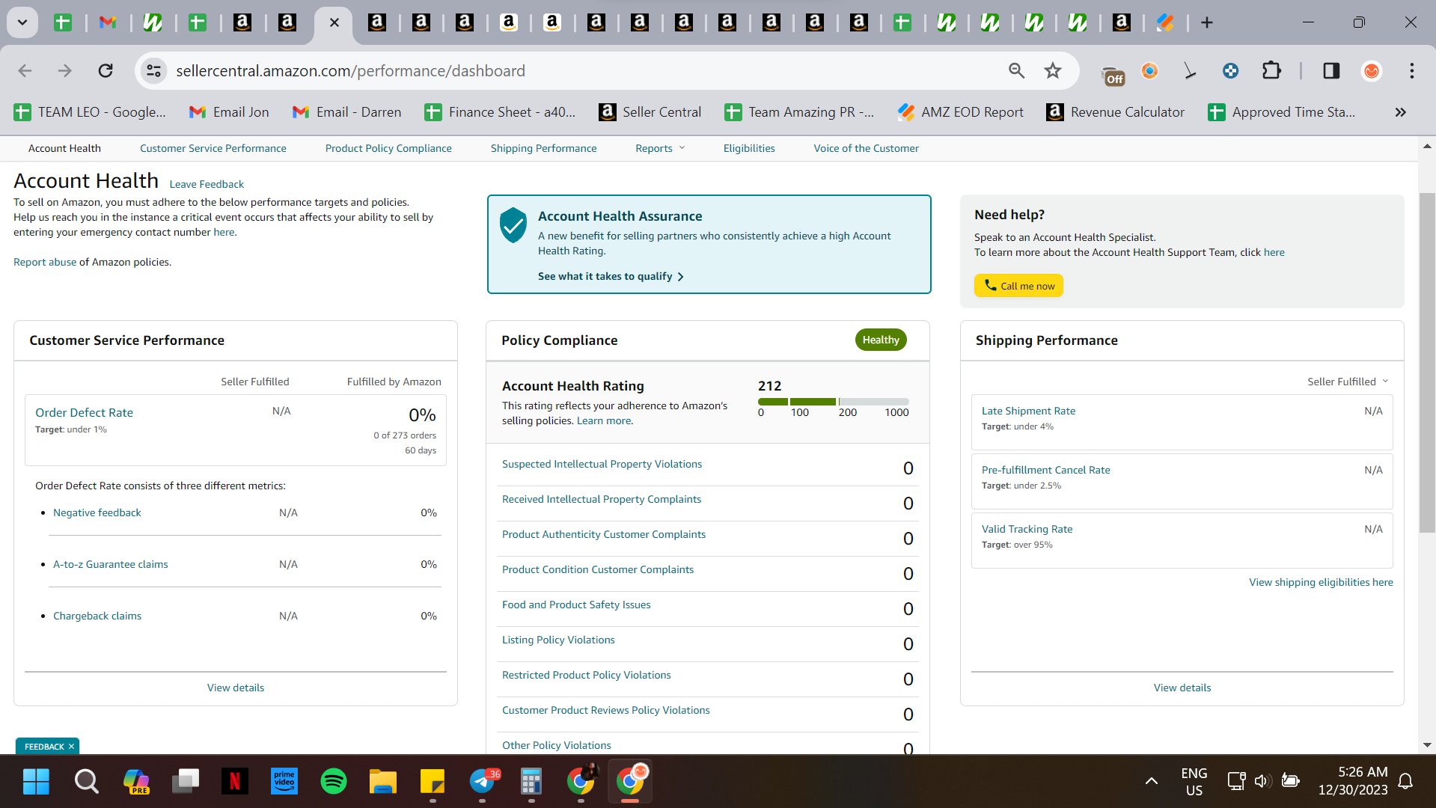
Task: Open the Seller Central bookmark
Action: [x=650, y=111]
